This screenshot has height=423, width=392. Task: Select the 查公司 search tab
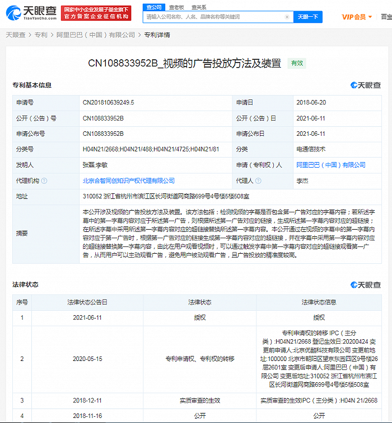click(154, 7)
